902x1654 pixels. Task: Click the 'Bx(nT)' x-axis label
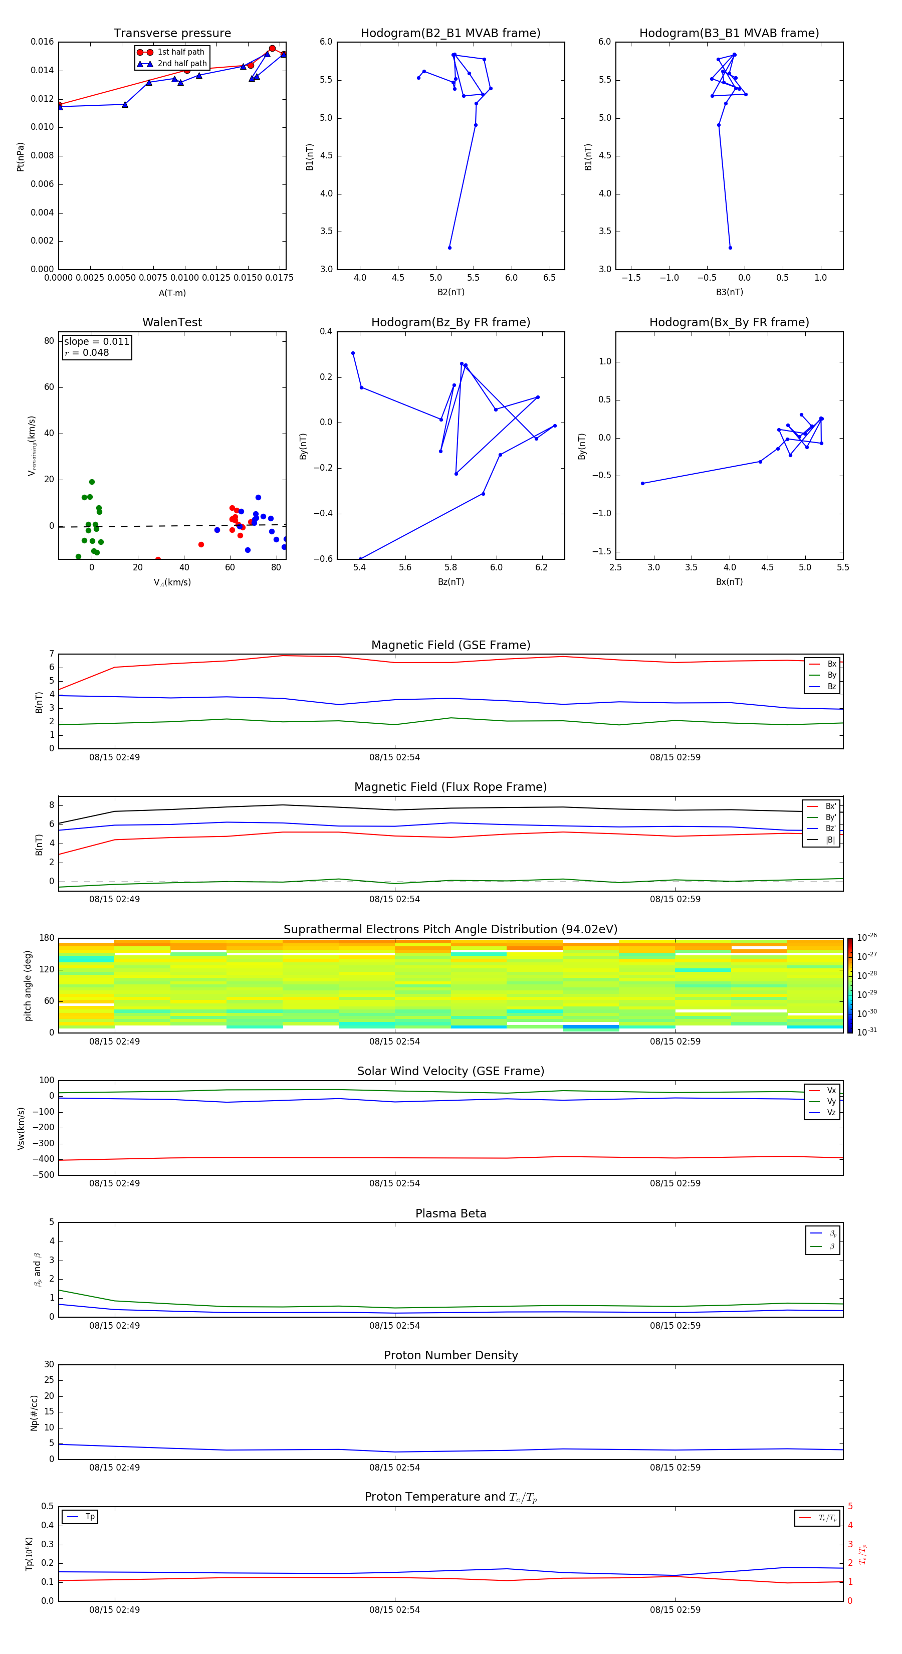click(x=729, y=582)
